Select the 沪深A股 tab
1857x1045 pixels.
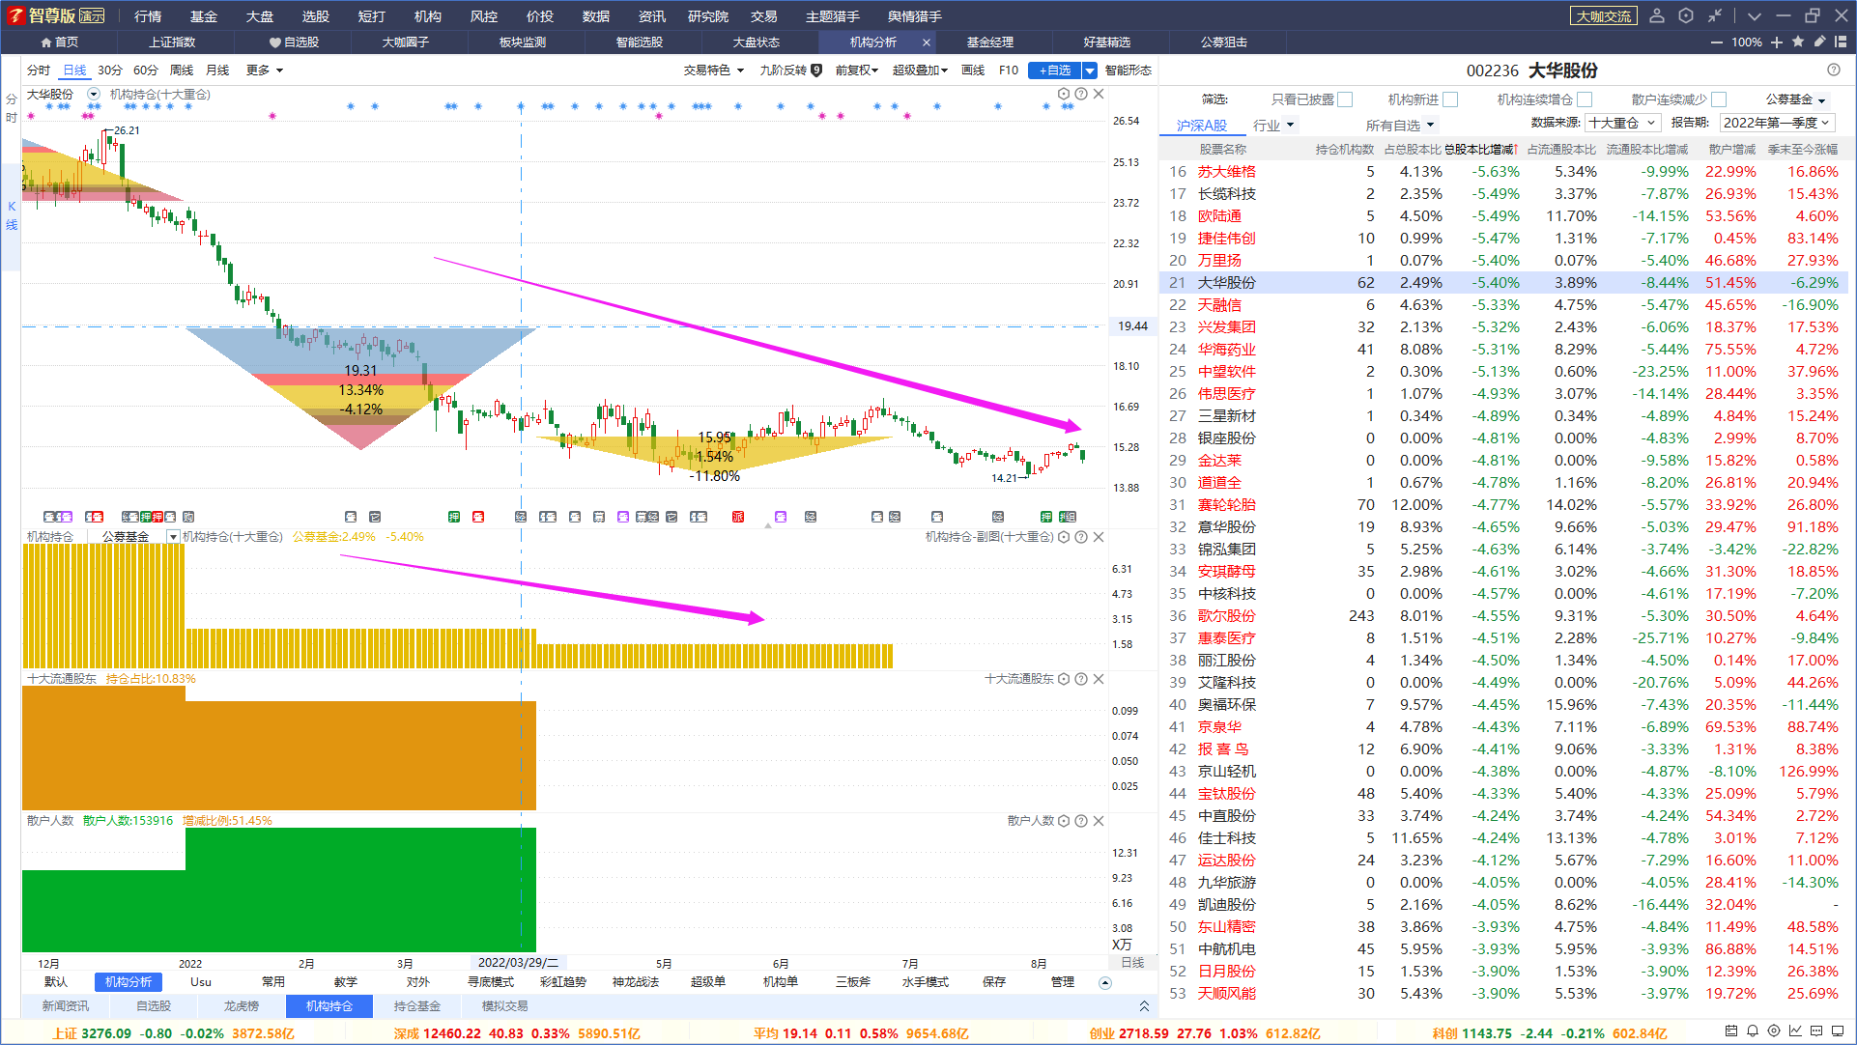(1201, 126)
